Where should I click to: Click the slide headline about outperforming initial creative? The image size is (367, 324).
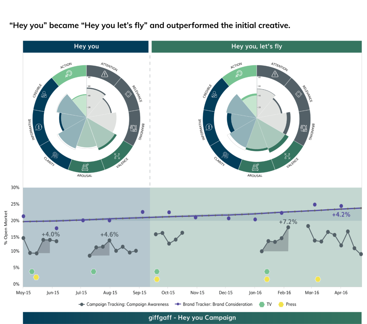(150, 25)
